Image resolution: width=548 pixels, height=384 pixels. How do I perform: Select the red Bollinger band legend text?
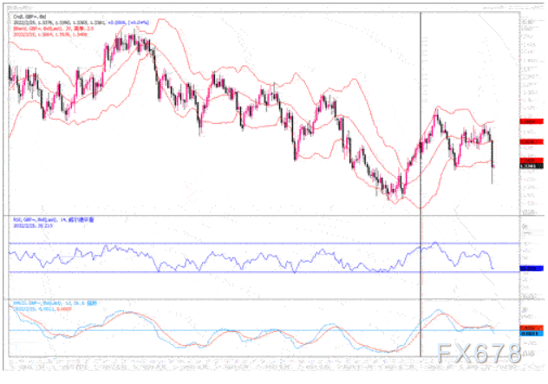click(x=54, y=29)
